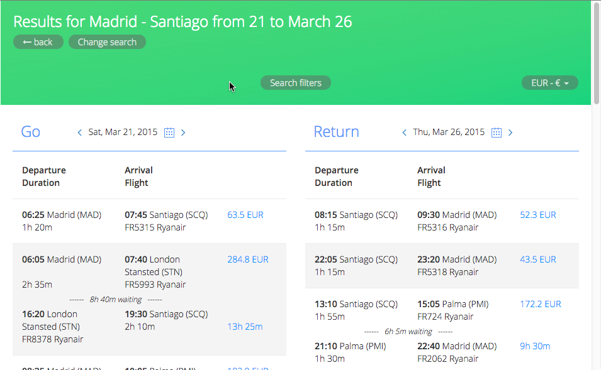Click the 06:05 Madrid (MAD) departure
This screenshot has width=601, height=370.
(62, 259)
